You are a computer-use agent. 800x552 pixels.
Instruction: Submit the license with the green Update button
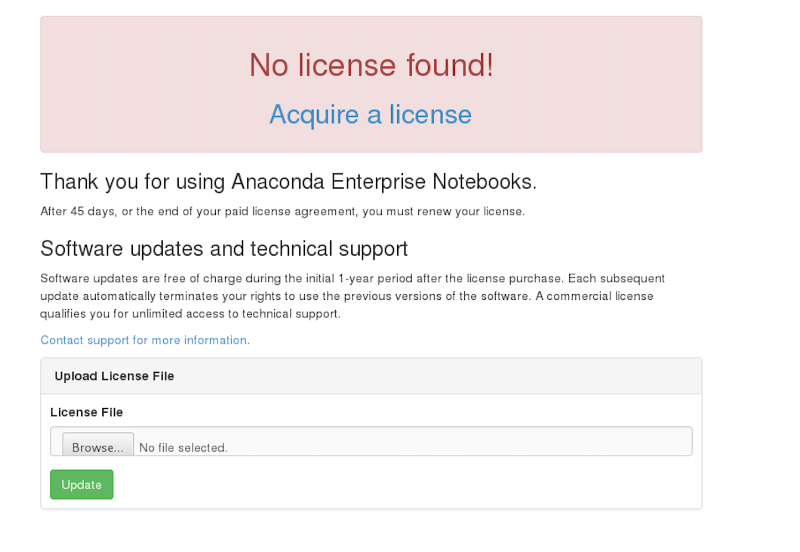81,485
